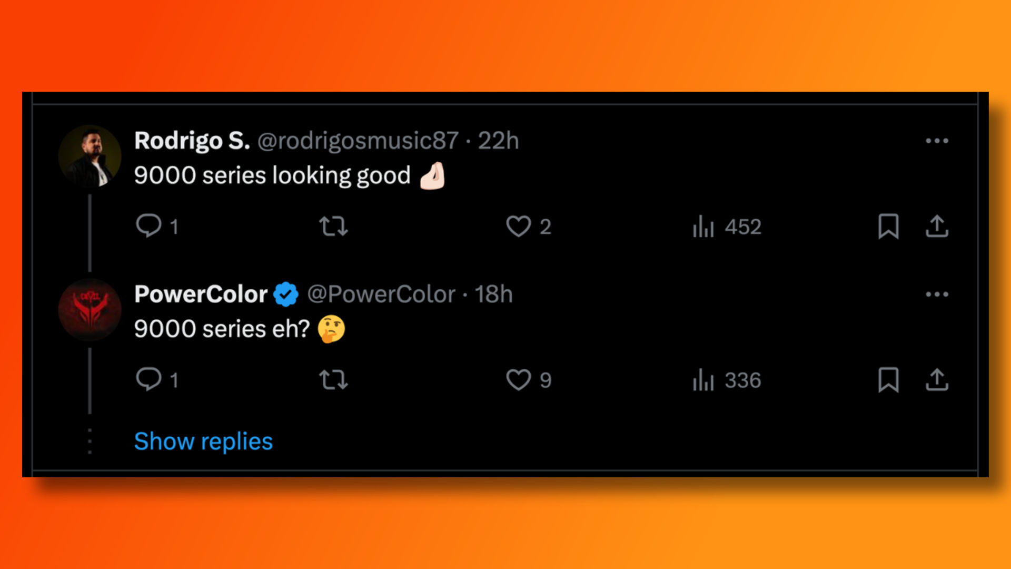Click the retweet icon on Rodrigo's tweet

point(334,226)
